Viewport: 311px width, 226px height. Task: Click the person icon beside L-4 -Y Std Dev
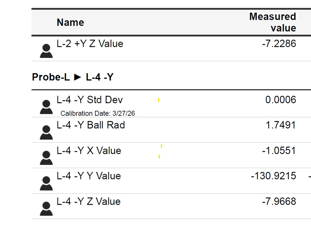coord(46,107)
